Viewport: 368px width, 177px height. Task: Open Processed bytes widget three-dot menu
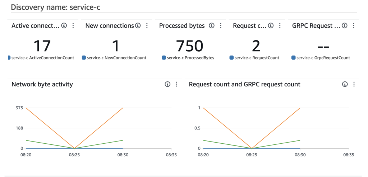221,25
